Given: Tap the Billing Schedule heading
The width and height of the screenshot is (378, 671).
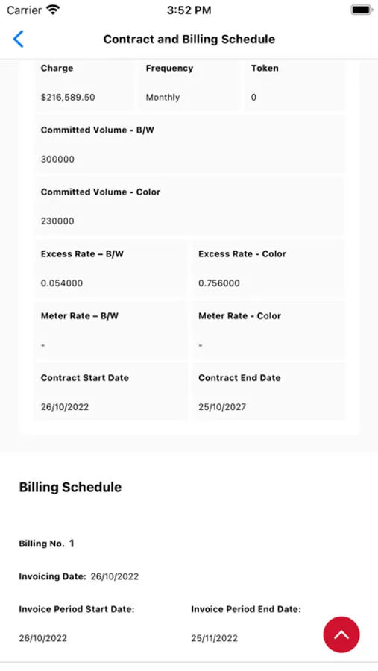Looking at the screenshot, I should click(70, 487).
